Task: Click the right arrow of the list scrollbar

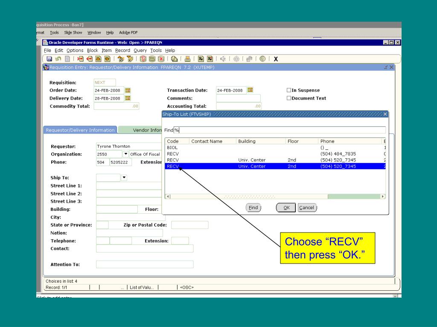Action: 383,196
